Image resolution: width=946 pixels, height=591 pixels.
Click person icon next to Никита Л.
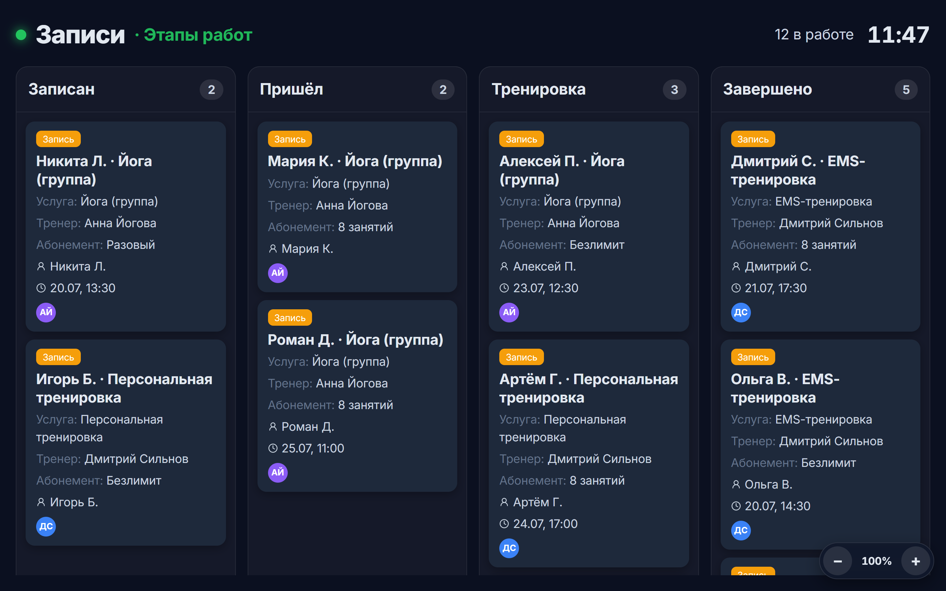[41, 267]
